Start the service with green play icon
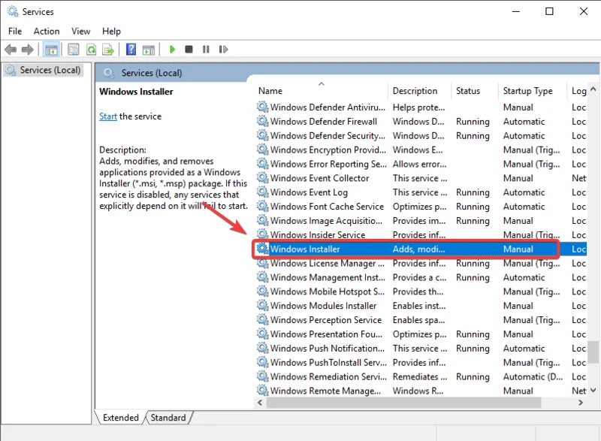The image size is (601, 441). coord(172,50)
